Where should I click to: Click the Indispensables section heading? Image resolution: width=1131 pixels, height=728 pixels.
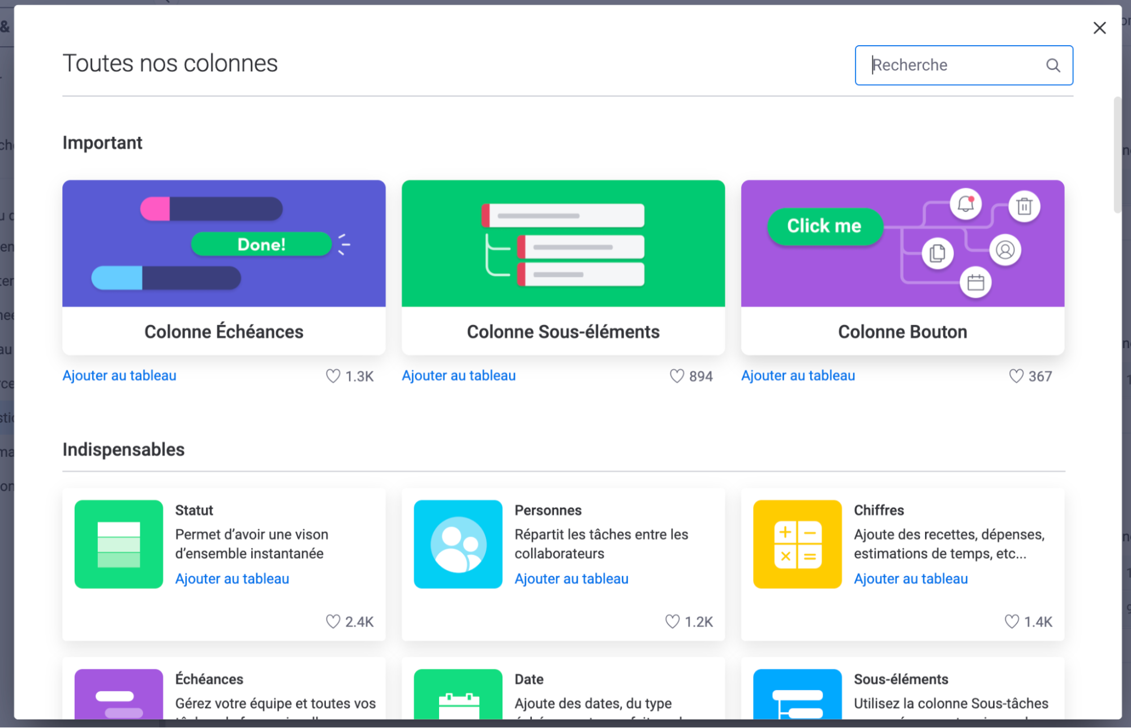pos(123,450)
